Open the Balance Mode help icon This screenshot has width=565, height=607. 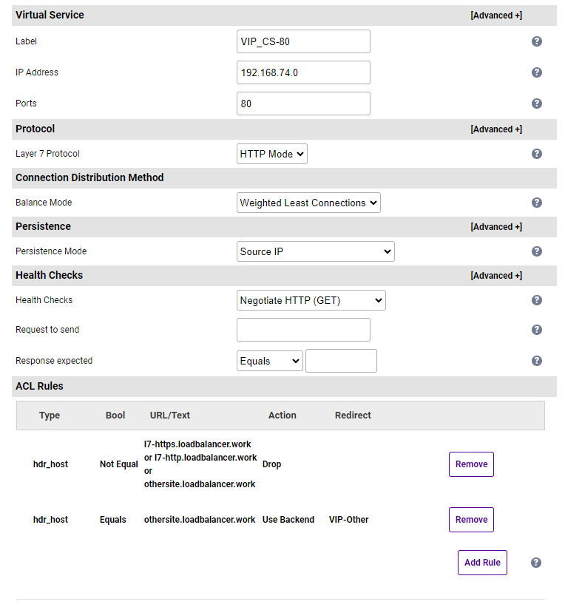(x=537, y=203)
